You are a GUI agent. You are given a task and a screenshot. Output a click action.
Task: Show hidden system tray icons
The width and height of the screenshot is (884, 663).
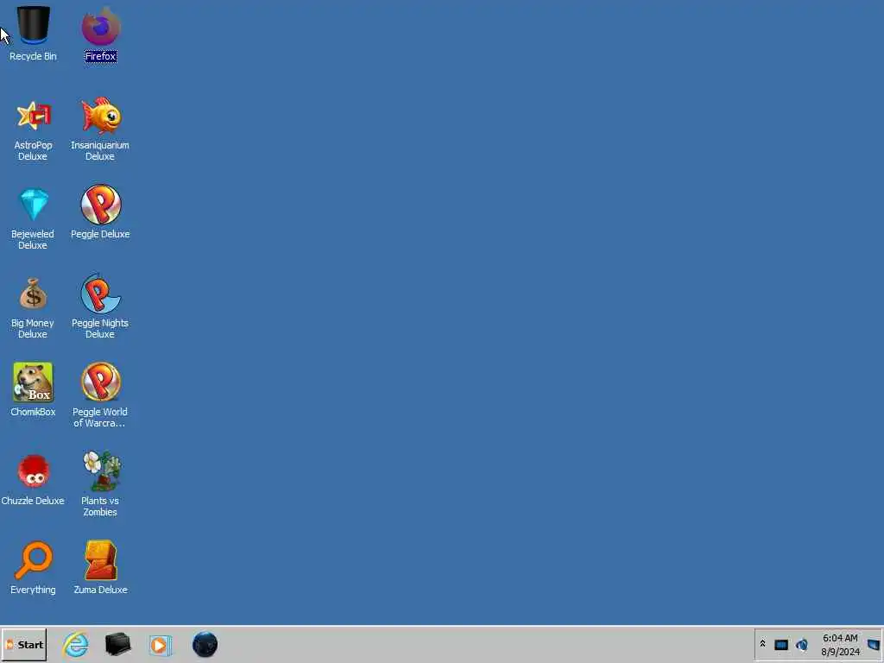point(763,643)
